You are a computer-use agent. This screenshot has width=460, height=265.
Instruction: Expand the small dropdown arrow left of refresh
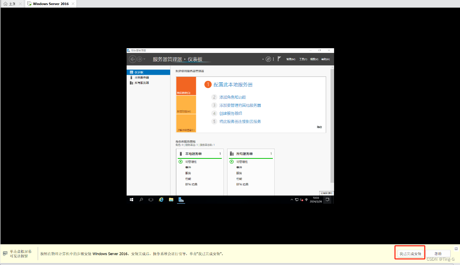point(263,59)
